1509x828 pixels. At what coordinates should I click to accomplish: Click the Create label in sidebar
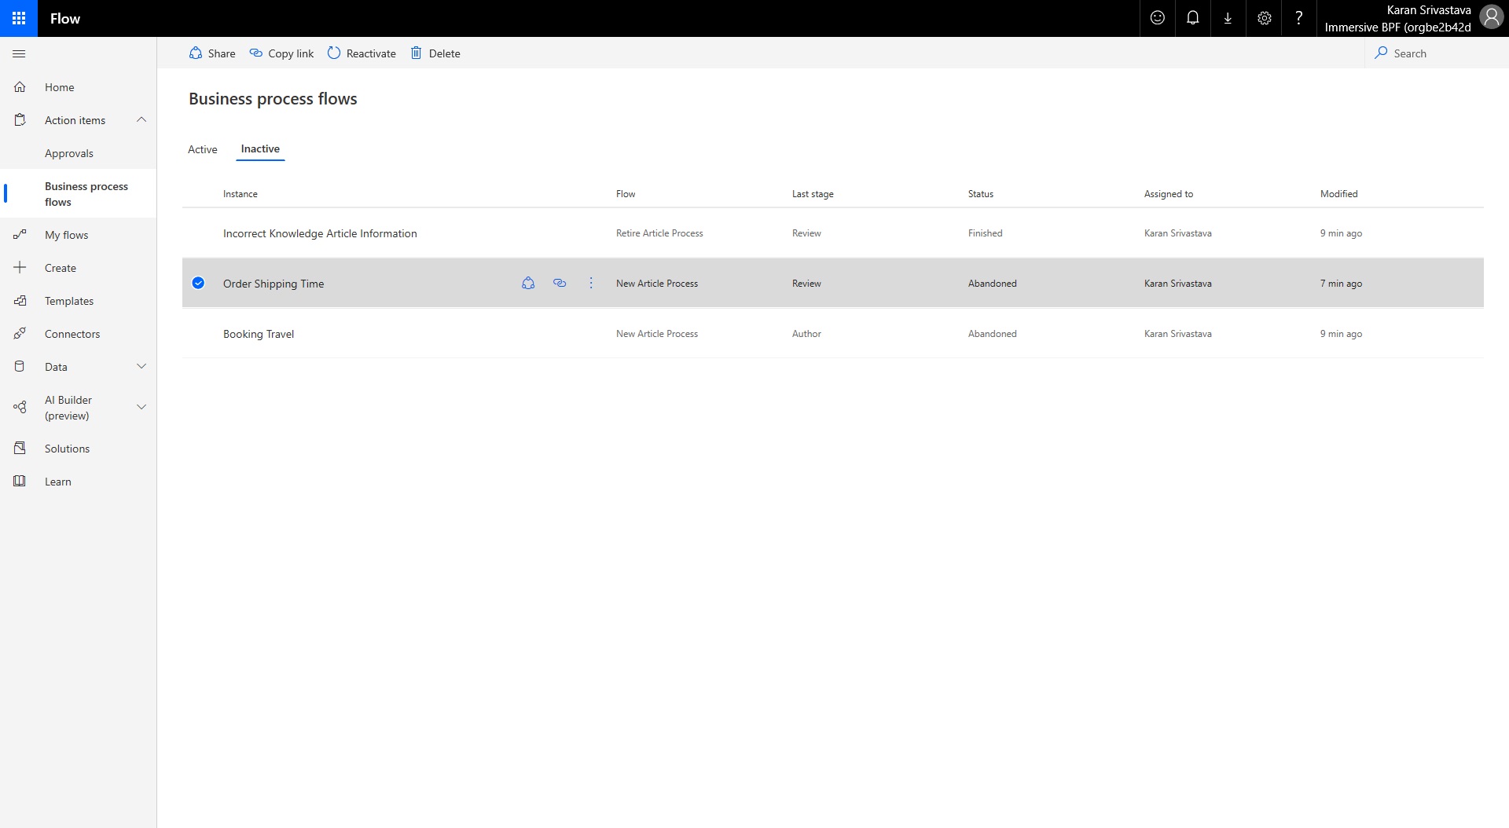[x=61, y=268]
